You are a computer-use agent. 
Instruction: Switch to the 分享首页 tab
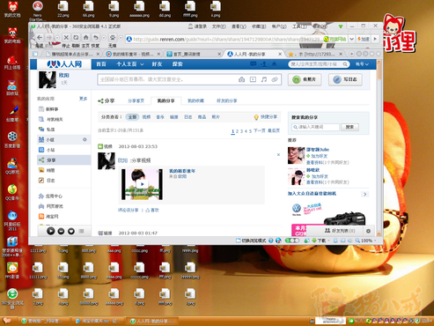point(136,100)
